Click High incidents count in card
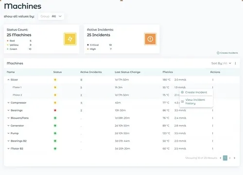 (x=111, y=49)
